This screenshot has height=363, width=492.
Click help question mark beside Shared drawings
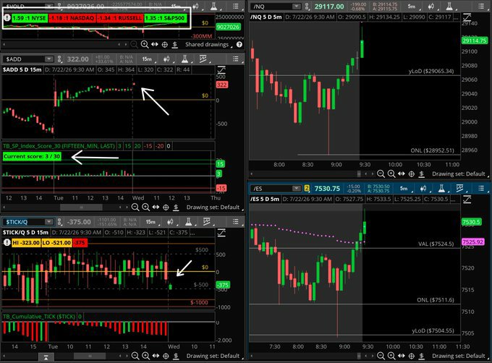tap(239, 45)
